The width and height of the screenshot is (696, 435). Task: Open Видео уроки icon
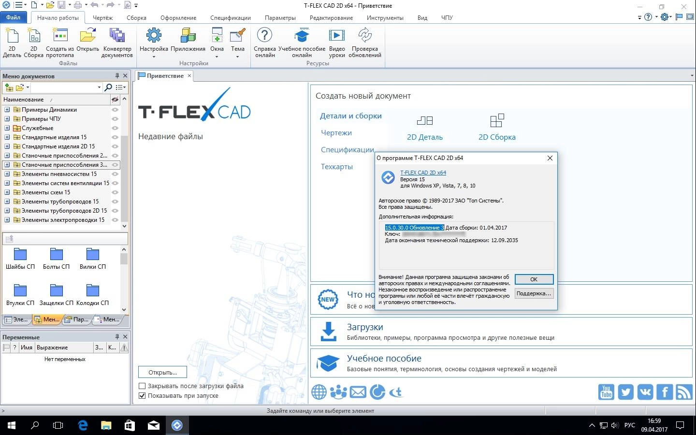click(x=337, y=36)
